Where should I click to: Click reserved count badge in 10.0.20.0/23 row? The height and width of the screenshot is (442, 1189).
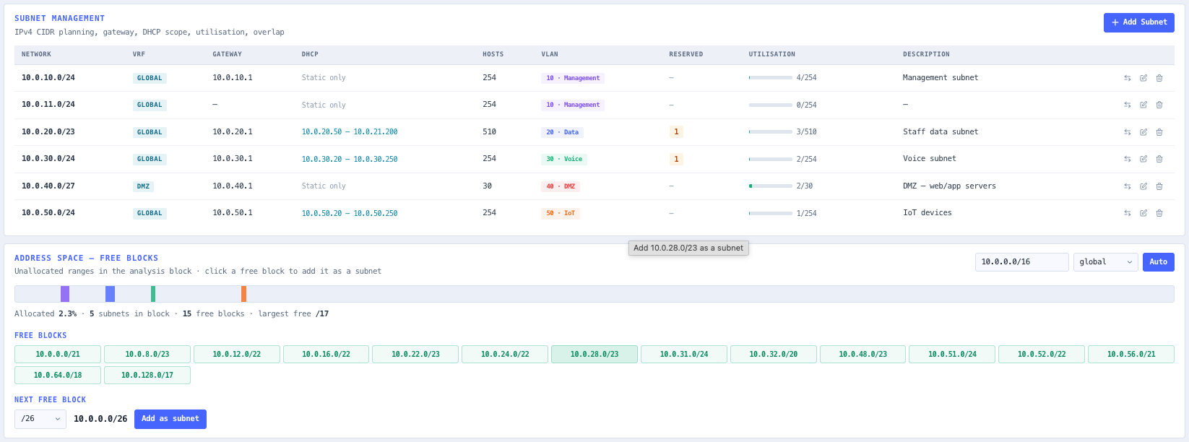click(676, 132)
